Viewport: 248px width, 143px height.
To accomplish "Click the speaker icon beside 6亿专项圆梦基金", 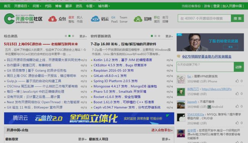I will [179, 56].
